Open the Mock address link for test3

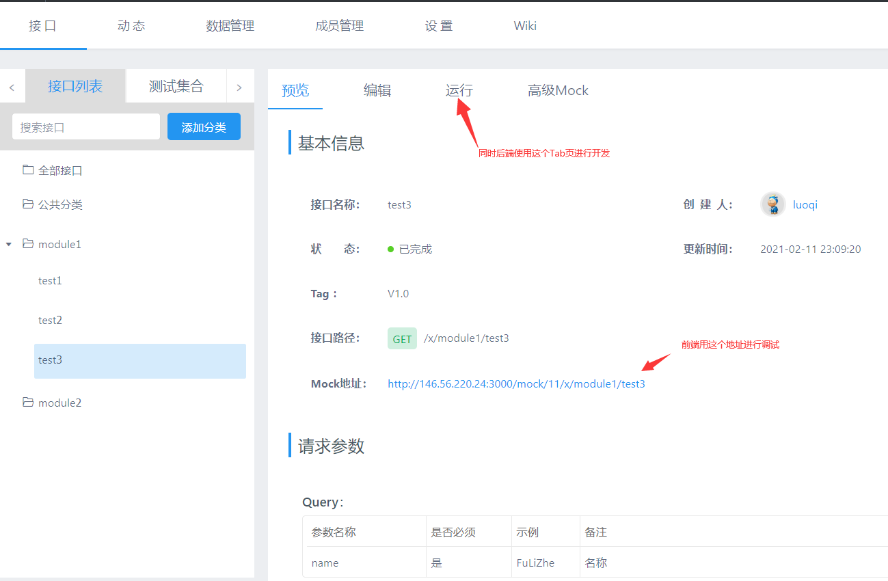click(x=516, y=383)
